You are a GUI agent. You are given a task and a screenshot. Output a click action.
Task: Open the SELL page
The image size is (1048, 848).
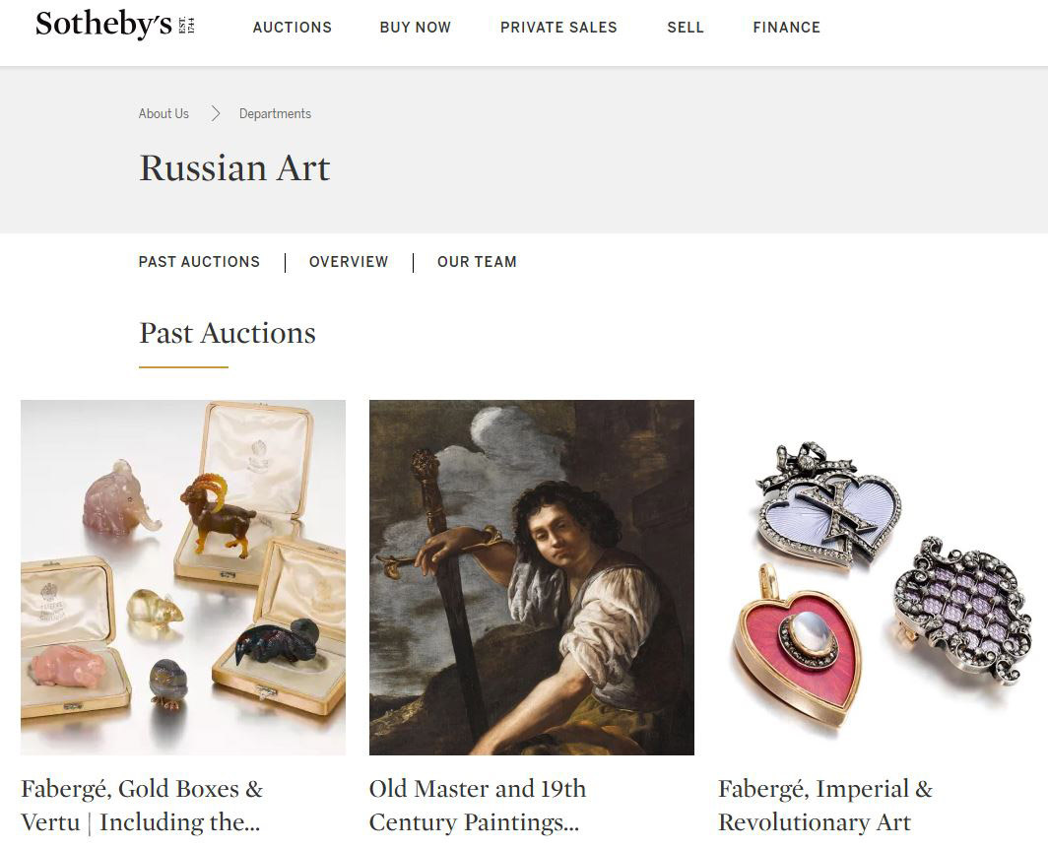pos(686,28)
